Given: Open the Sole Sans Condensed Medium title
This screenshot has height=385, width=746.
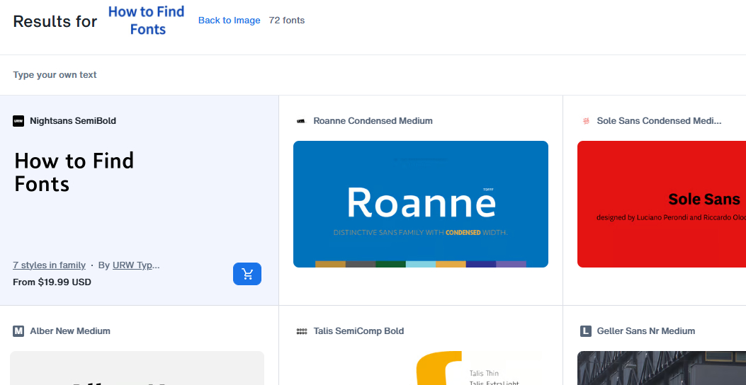Looking at the screenshot, I should point(660,121).
